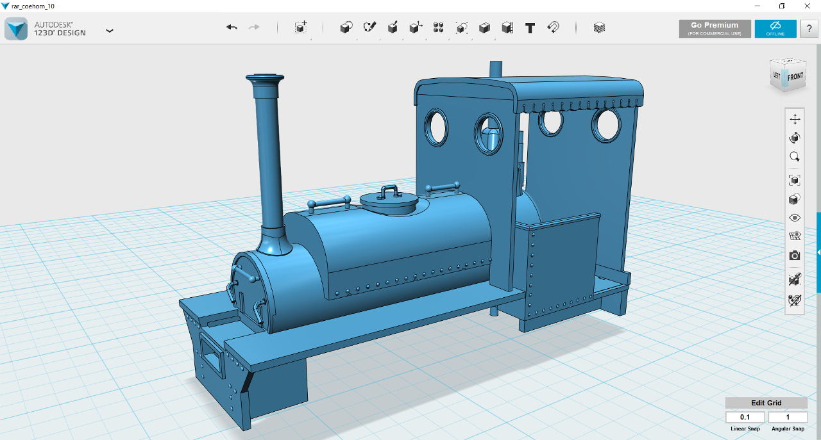Open the 123D Design application menu dropdown
Screen dimensions: 821x440
110,30
